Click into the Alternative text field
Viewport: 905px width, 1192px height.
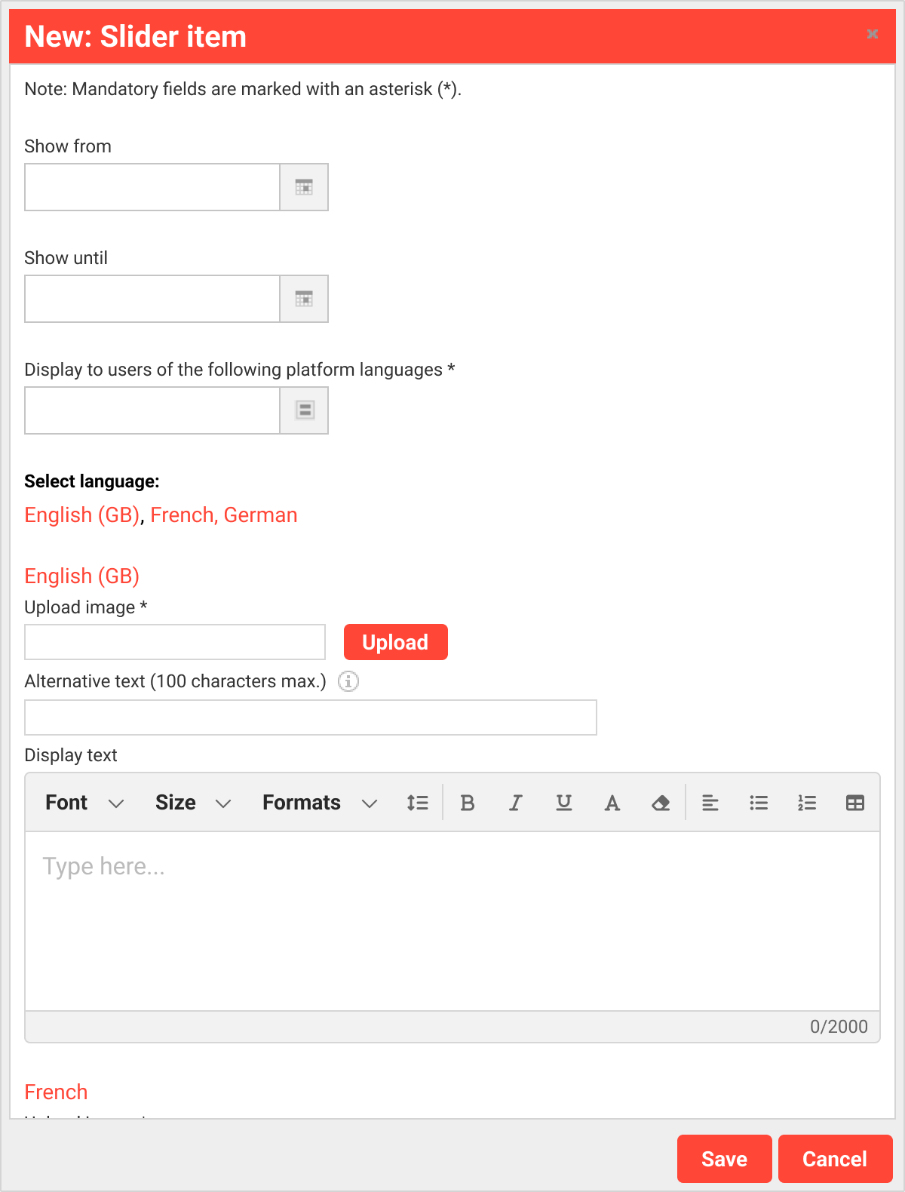click(311, 717)
